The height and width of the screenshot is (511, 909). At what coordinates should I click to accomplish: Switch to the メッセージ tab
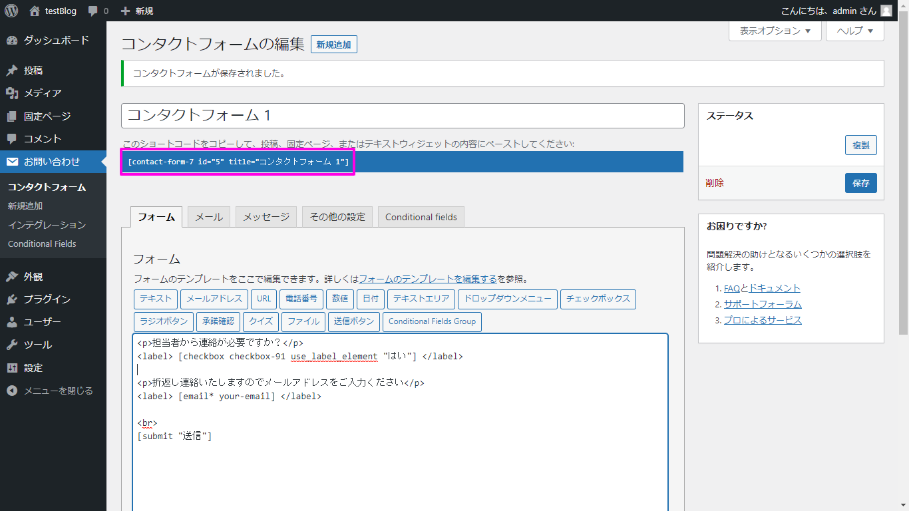[x=266, y=217]
